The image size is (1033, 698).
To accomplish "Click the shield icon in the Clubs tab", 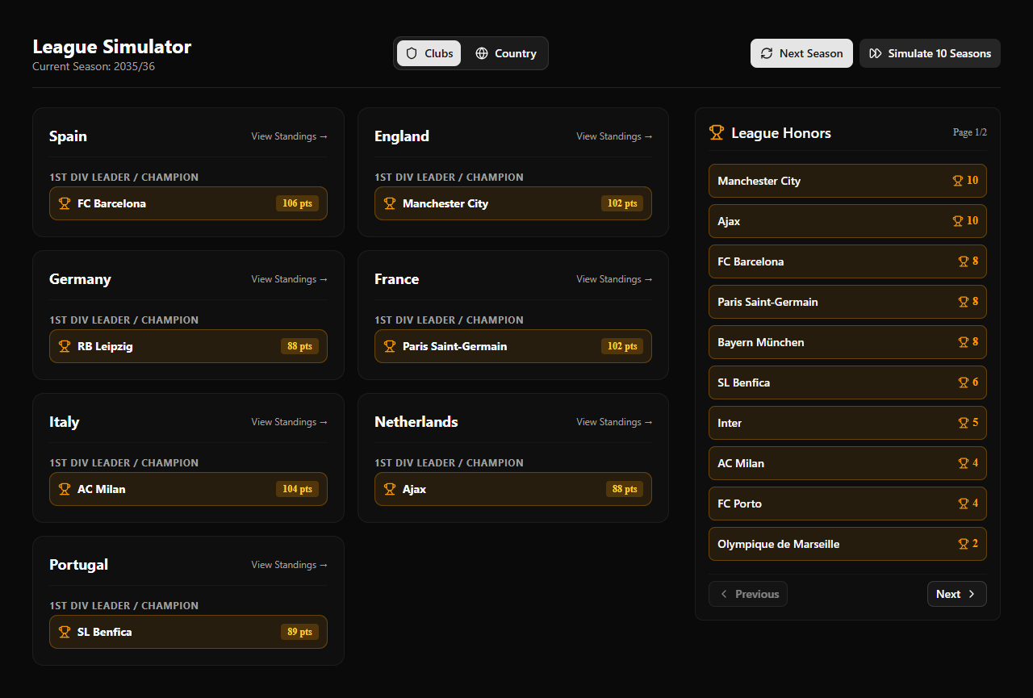I will [412, 53].
